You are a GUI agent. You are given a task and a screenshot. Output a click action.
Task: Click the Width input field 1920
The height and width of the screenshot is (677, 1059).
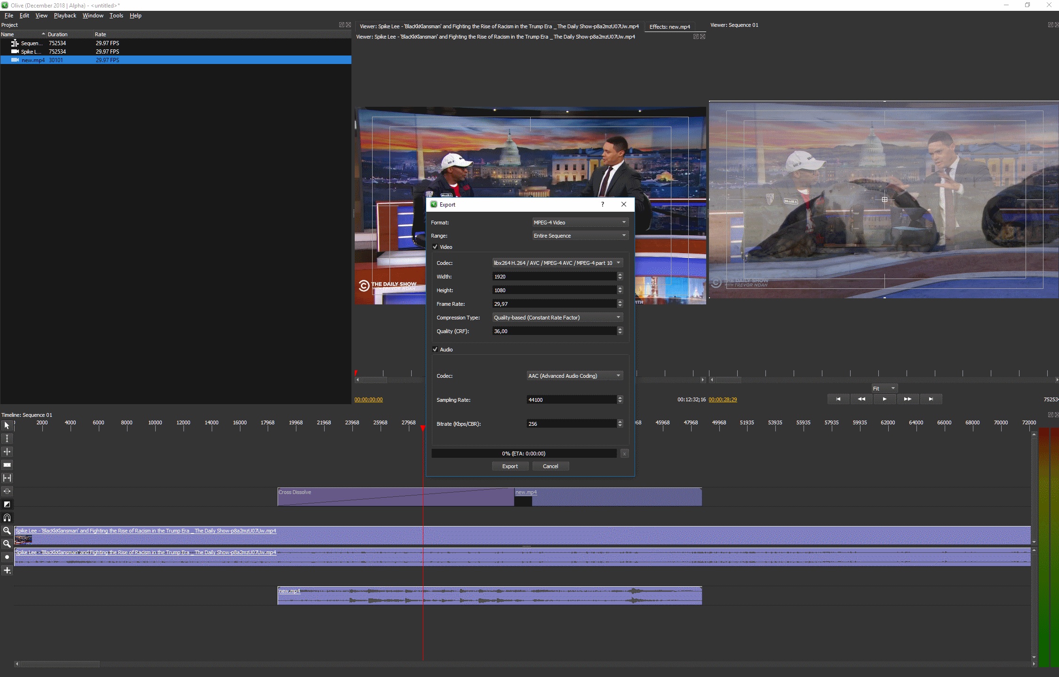[x=554, y=276]
